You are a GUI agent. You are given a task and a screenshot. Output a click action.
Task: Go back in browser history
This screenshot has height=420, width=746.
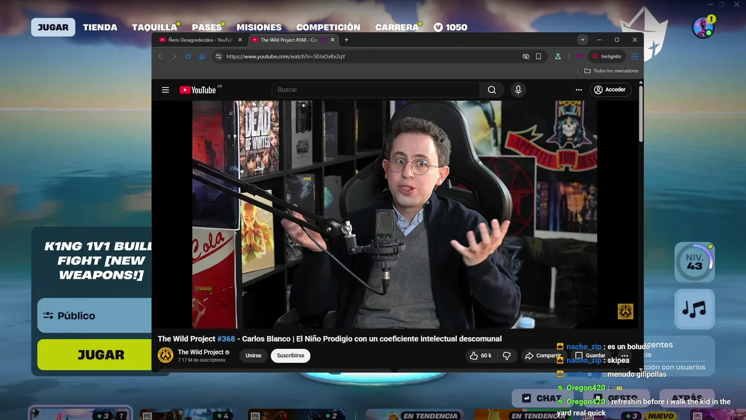160,57
